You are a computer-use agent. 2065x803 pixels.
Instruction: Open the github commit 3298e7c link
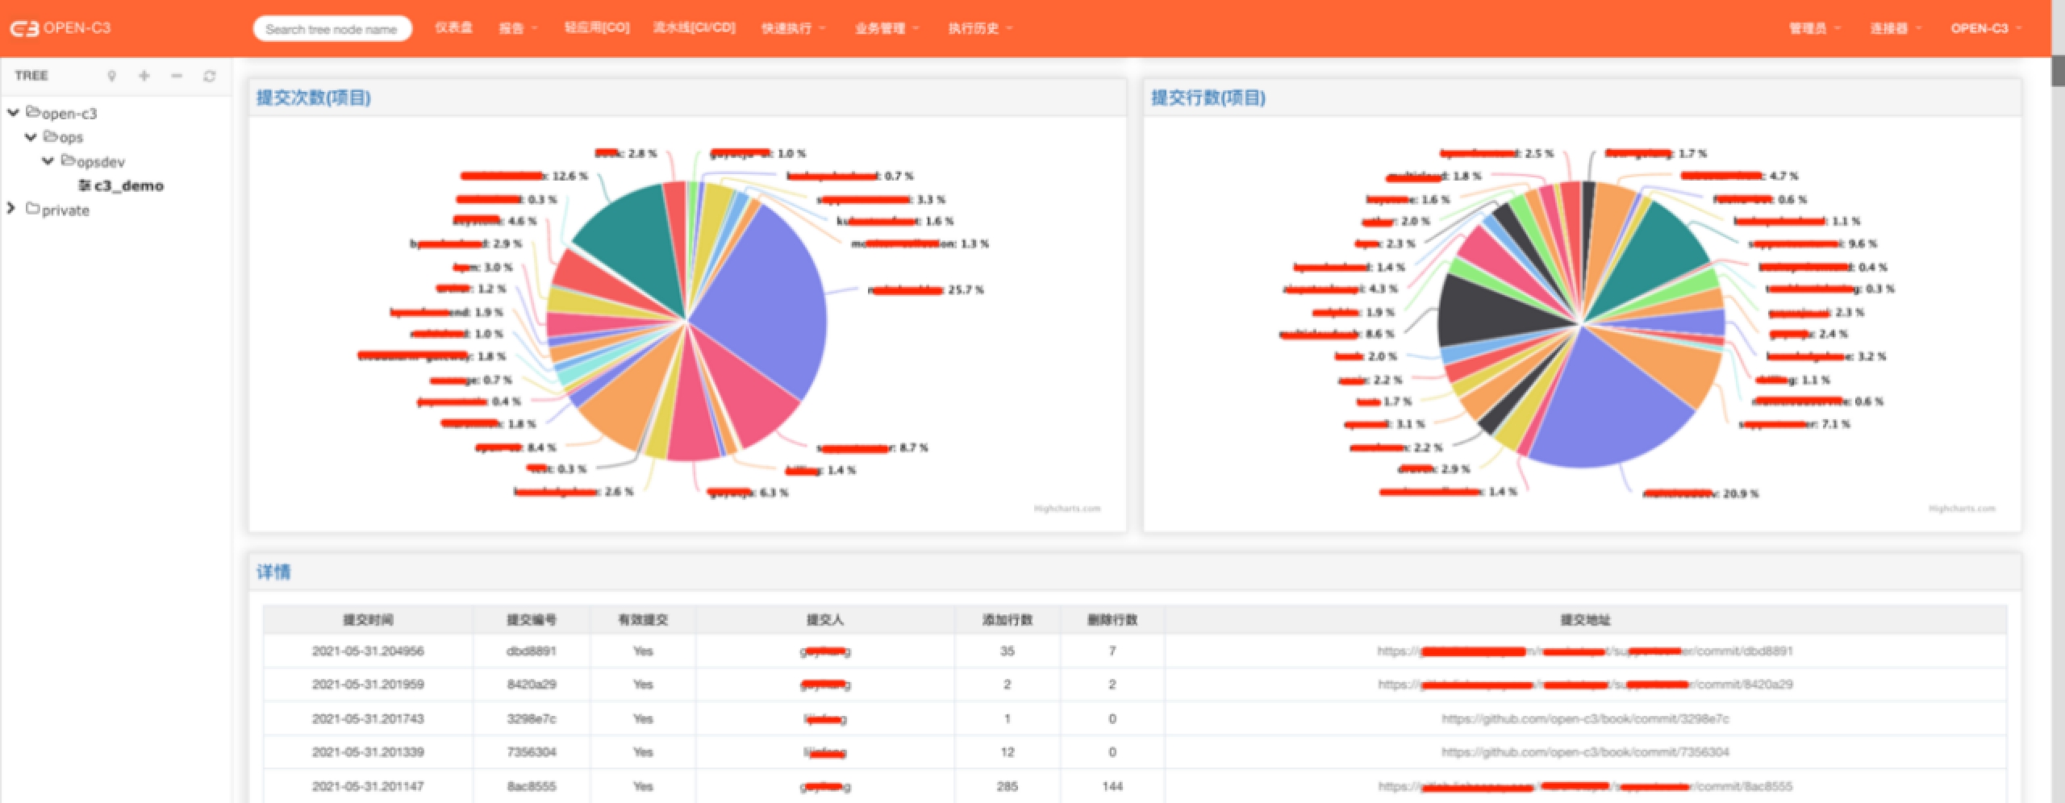(x=1584, y=718)
